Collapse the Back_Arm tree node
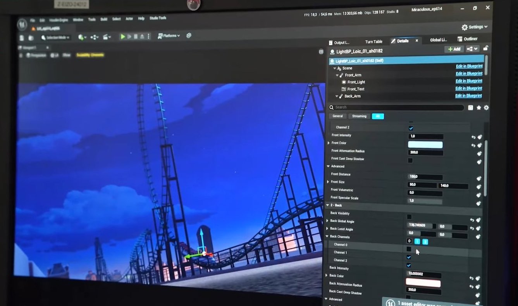518x306 pixels. (x=337, y=96)
